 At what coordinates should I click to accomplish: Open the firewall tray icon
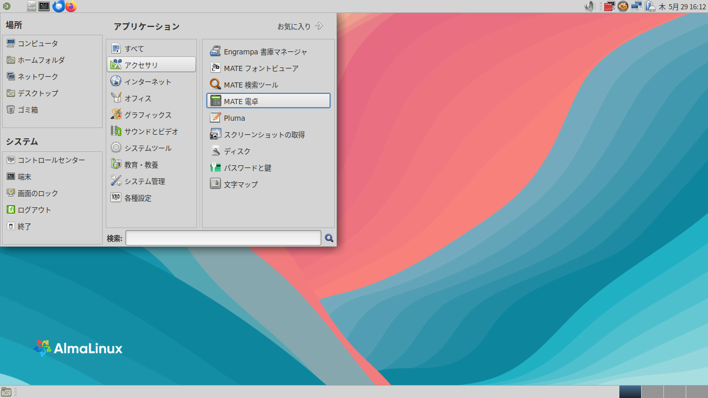coord(609,6)
